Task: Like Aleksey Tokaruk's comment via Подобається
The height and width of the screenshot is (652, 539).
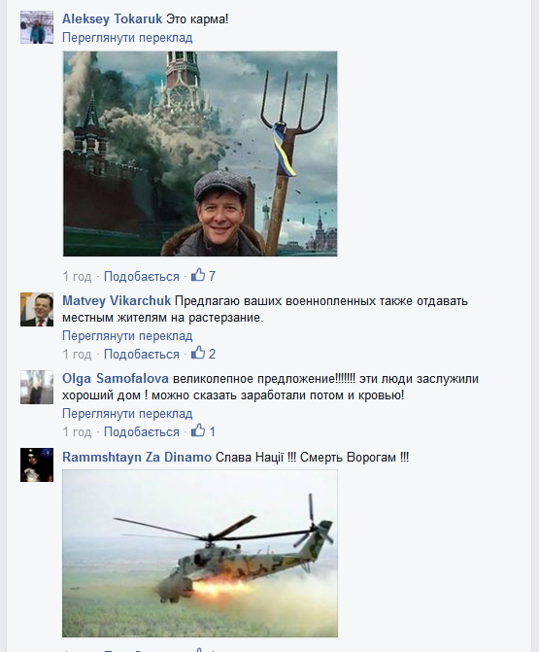Action: pyautogui.click(x=141, y=276)
